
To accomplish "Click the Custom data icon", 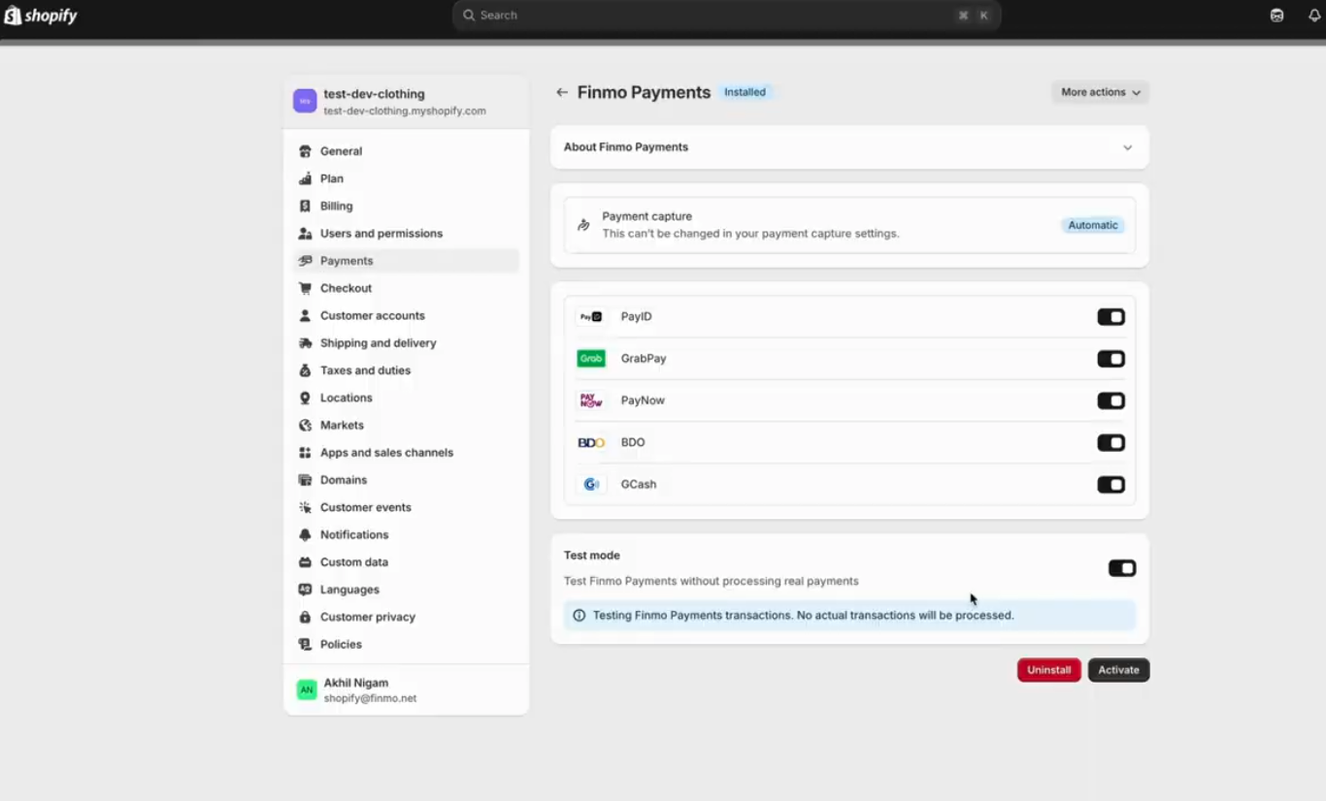I will [x=305, y=562].
